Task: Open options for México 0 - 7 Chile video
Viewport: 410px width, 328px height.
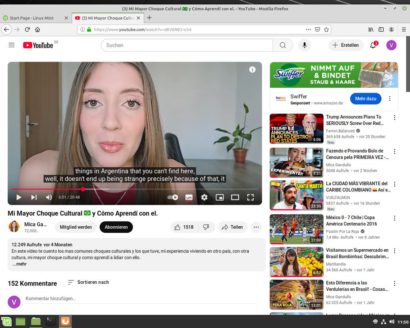Action: [x=394, y=218]
